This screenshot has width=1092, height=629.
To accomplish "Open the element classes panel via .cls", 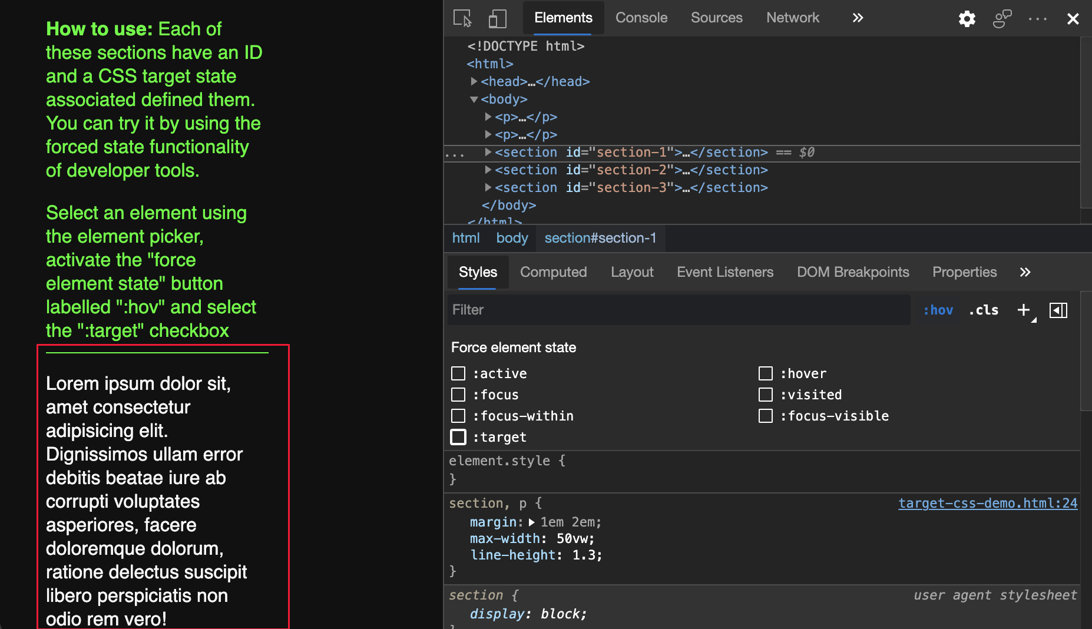I will (x=983, y=310).
